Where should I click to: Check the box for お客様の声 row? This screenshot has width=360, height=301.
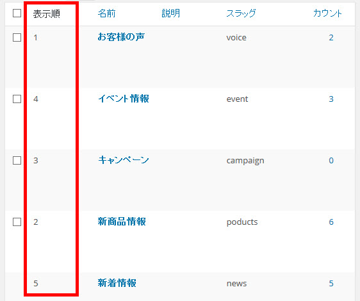pyautogui.click(x=17, y=37)
